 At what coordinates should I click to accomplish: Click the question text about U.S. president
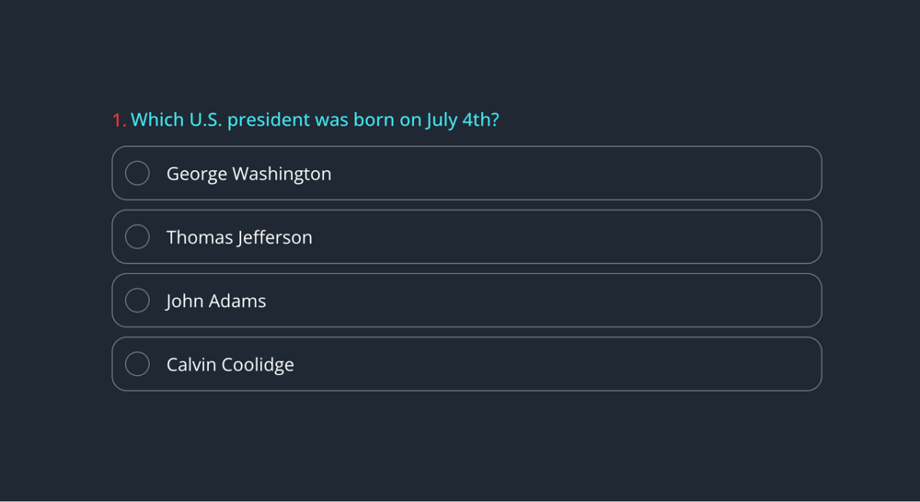[x=315, y=120]
